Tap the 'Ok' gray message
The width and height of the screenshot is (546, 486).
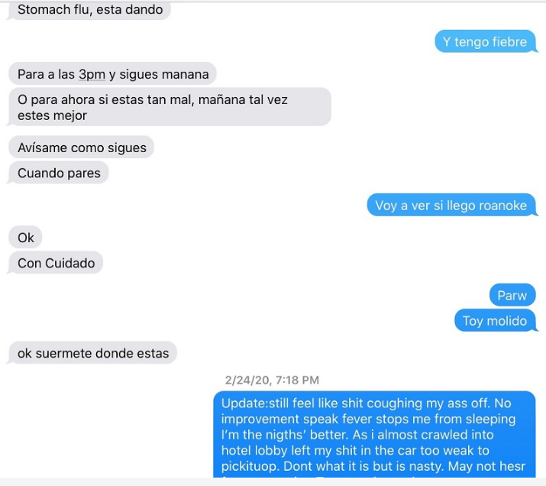coord(25,238)
